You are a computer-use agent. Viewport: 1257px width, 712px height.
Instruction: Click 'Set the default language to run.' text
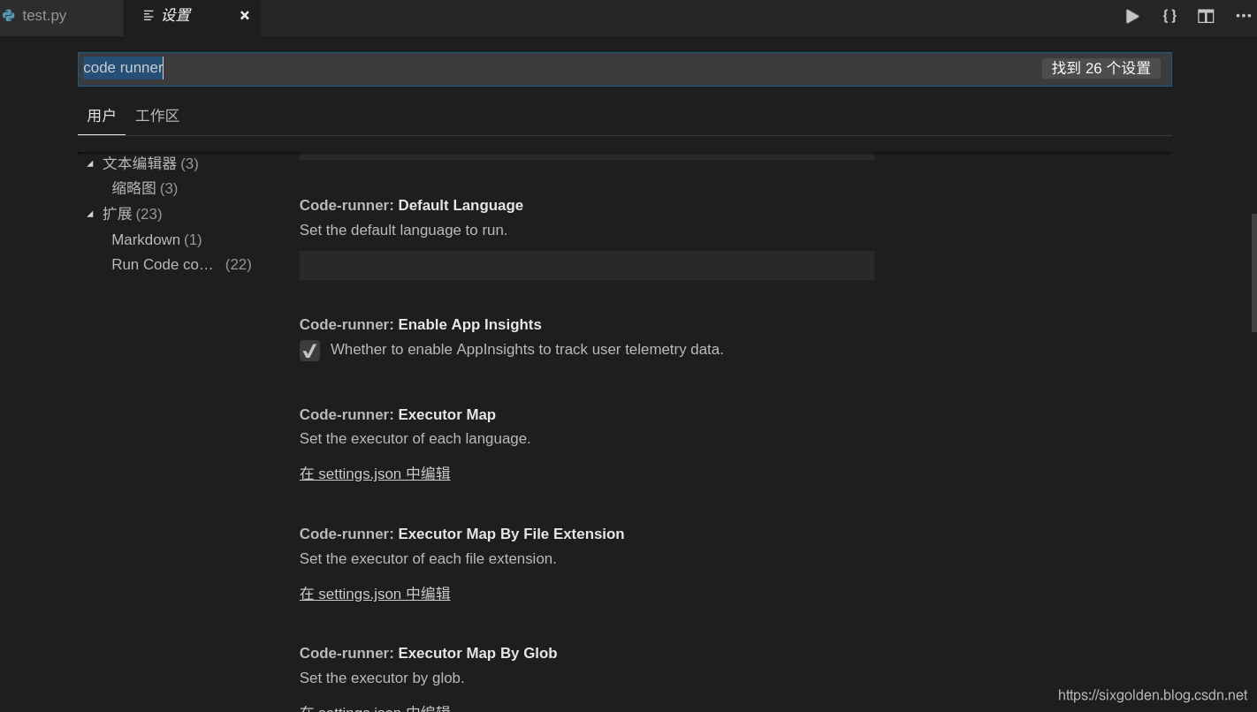click(403, 230)
